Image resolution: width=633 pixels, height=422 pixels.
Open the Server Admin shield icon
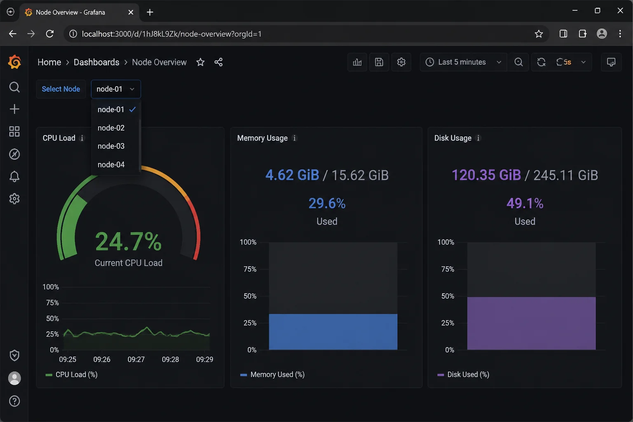[14, 355]
